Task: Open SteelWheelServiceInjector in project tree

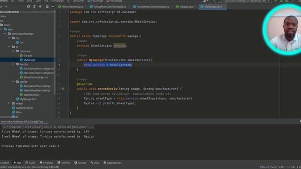Action: coord(39,73)
